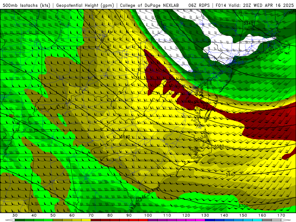
Task: Click the 150 value on the color scale
Action: click(x=243, y=215)
